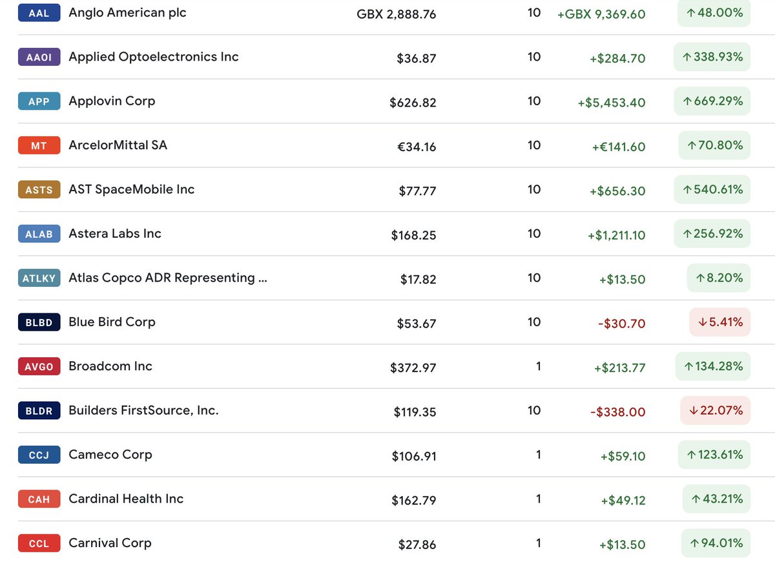Open Anglo American plc stock
Screen dimensions: 775x562
[127, 13]
